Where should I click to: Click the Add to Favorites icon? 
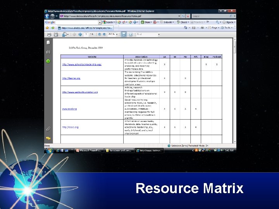coord(53,28)
